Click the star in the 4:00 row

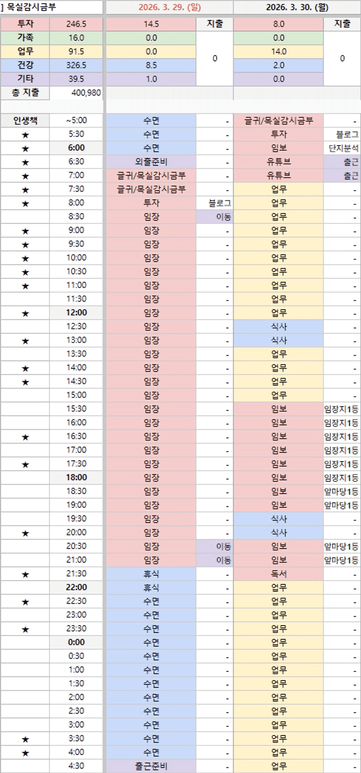click(25, 752)
